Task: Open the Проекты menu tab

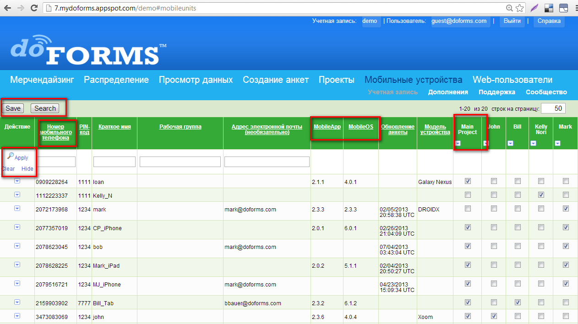Action: pos(337,80)
